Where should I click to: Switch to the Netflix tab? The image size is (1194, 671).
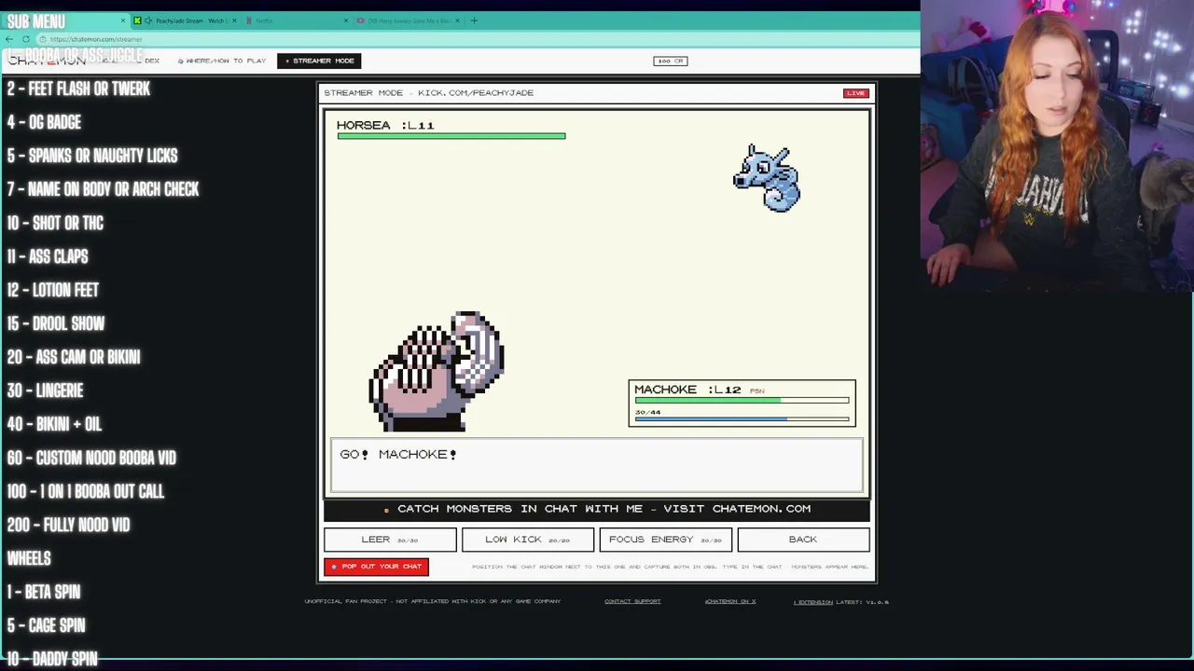tap(297, 21)
